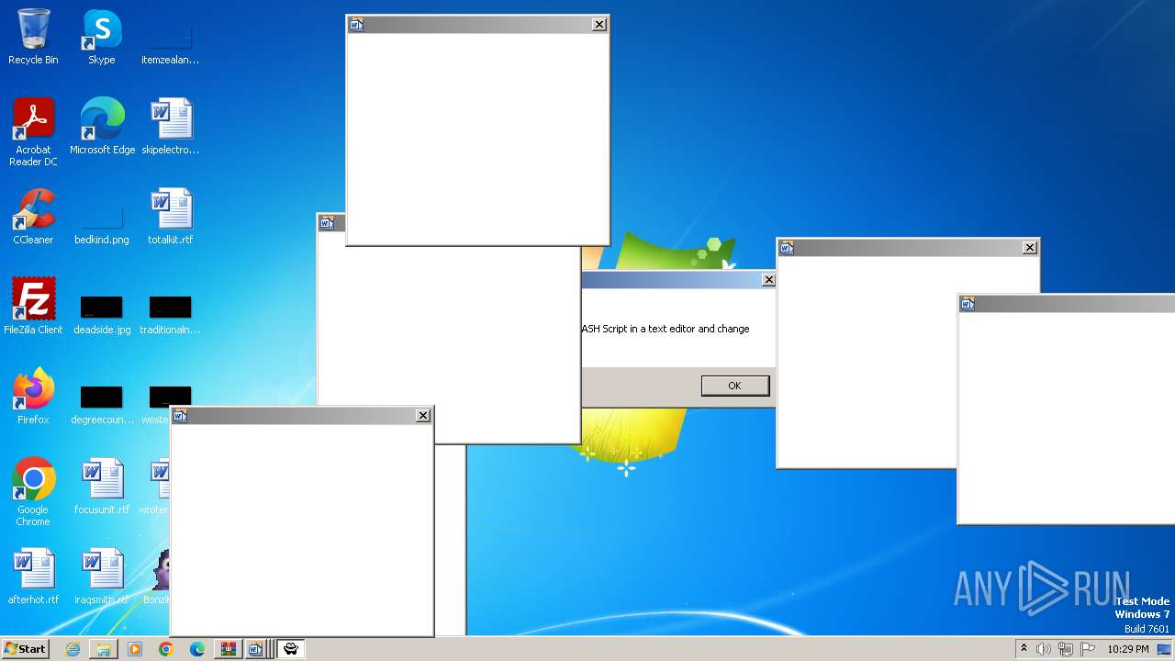The height and width of the screenshot is (661, 1175).
Task: Open the volume control tray icon
Action: click(x=1044, y=649)
